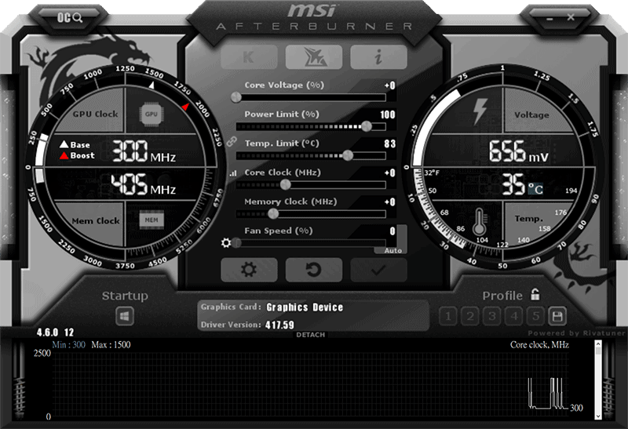Viewport: 628px width, 429px height.
Task: Click the Powered by Rivatuner text
Action: (576, 333)
